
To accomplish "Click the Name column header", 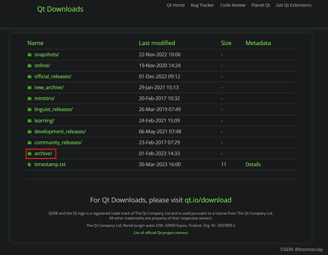I will [x=36, y=43].
